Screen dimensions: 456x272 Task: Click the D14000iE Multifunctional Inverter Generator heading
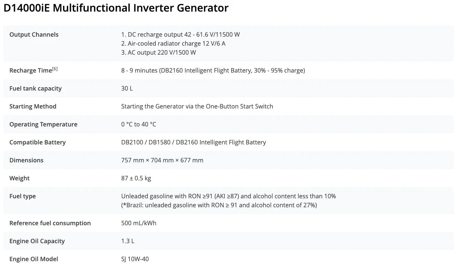[116, 8]
